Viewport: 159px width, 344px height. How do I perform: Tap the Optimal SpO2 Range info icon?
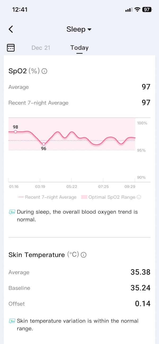point(139,197)
